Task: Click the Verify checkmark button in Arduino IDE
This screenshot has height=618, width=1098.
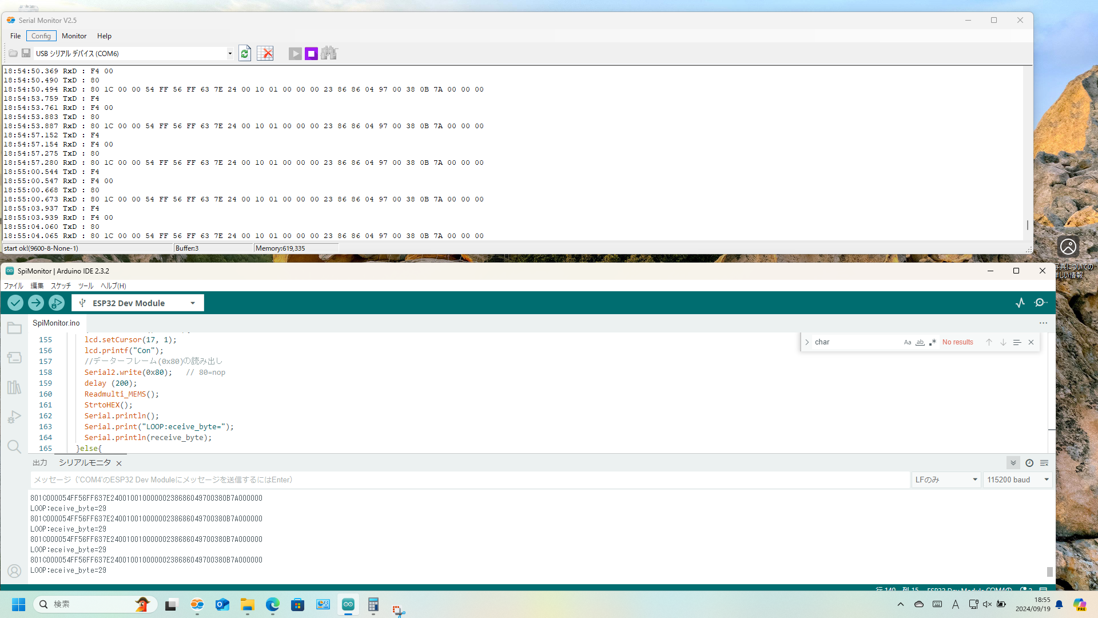Action: point(15,303)
